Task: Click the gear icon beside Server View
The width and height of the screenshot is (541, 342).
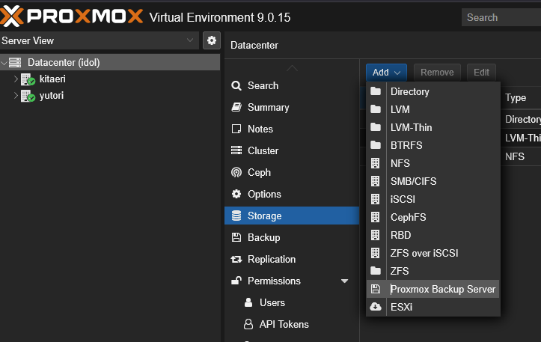Action: click(212, 40)
